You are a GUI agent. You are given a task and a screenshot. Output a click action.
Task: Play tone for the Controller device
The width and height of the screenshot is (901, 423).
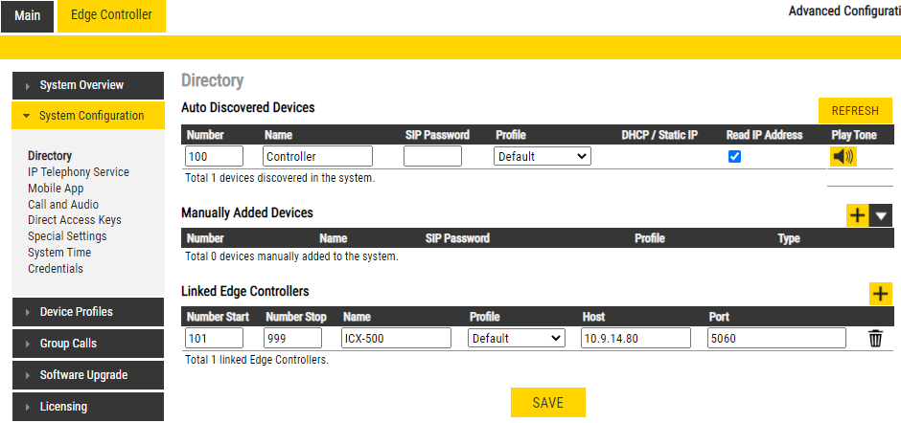(843, 156)
